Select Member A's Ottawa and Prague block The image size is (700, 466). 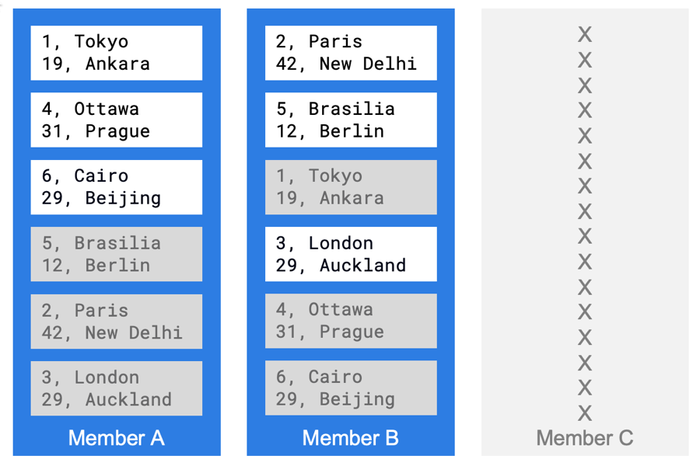116,120
